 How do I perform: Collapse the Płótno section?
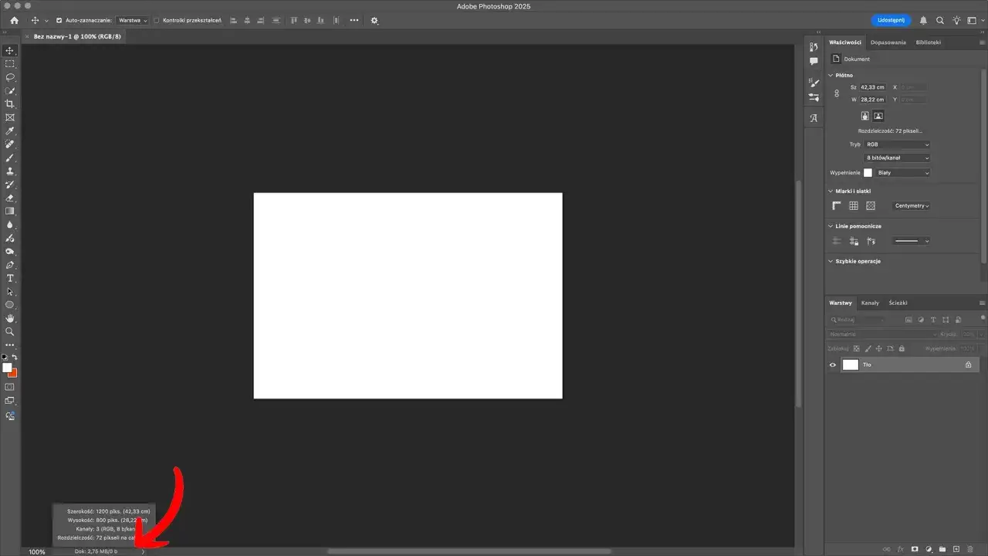[x=831, y=75]
